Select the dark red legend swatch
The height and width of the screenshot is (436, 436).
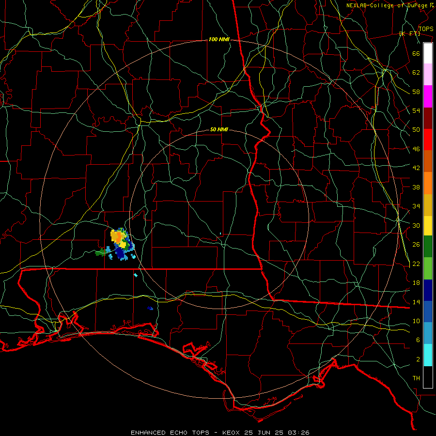click(x=428, y=118)
